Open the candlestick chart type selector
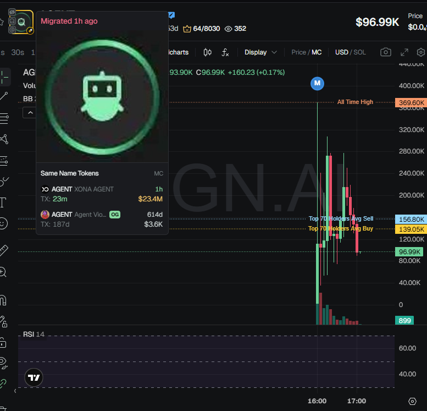 point(207,52)
